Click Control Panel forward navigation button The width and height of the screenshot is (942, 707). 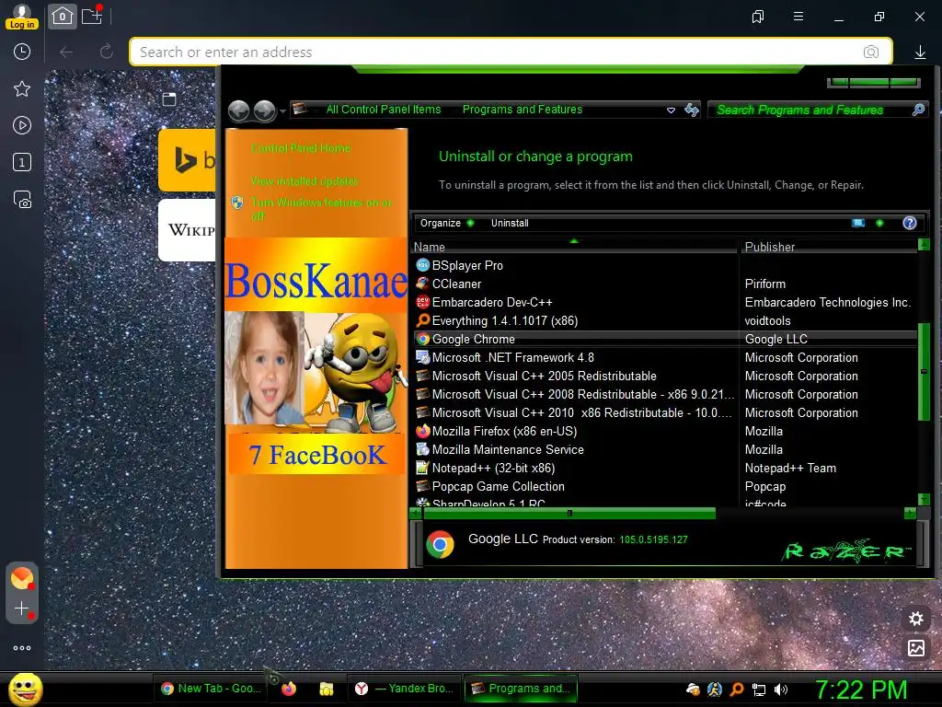264,110
